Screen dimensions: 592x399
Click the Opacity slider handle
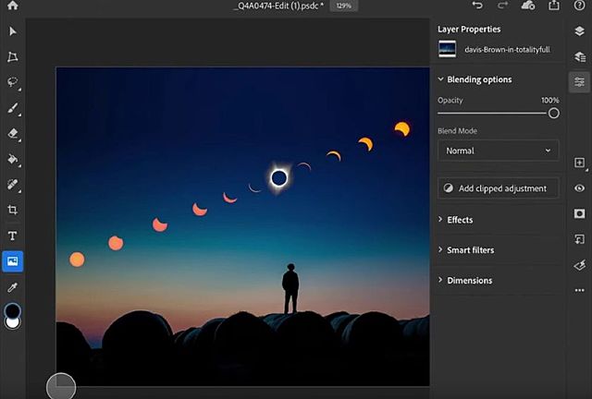[x=553, y=113]
